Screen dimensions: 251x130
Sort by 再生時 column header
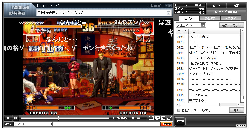click(182, 32)
